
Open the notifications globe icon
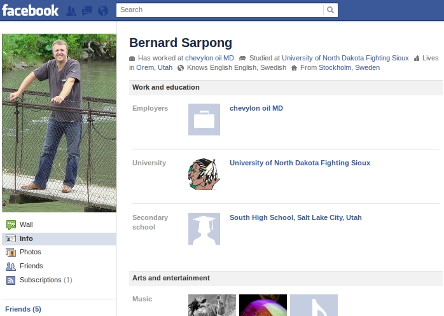pyautogui.click(x=103, y=11)
